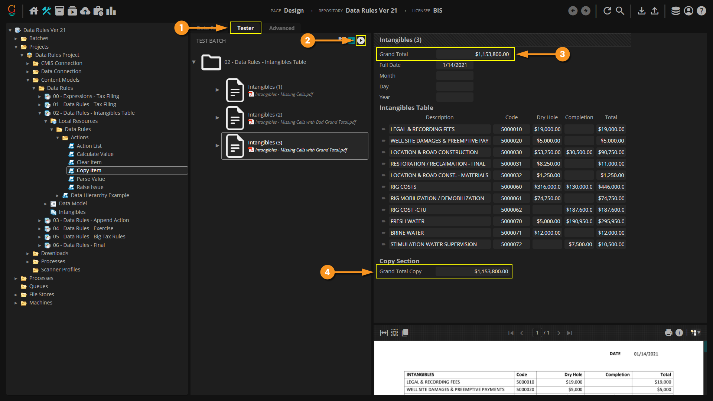Open the Design tools wrench icon

pos(46,11)
